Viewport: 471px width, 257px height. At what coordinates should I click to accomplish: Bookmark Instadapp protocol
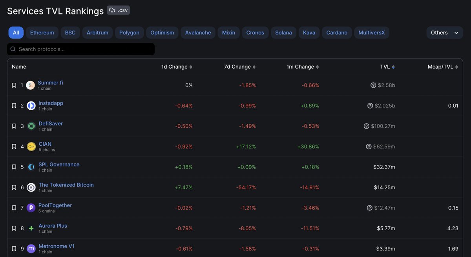(x=14, y=106)
